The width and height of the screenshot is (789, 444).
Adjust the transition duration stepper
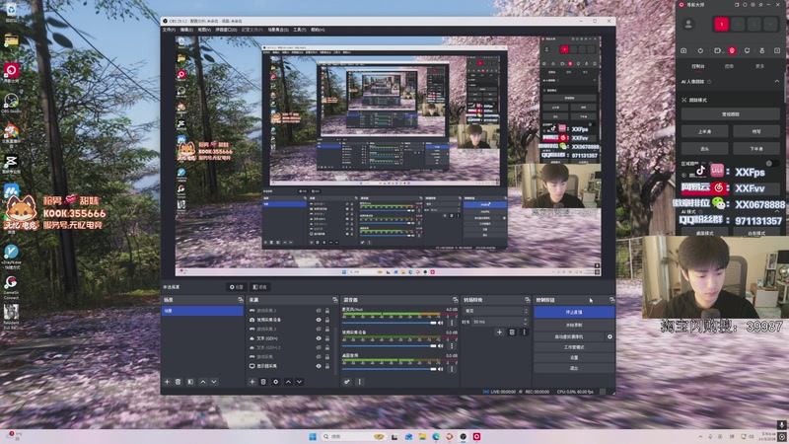click(x=526, y=322)
